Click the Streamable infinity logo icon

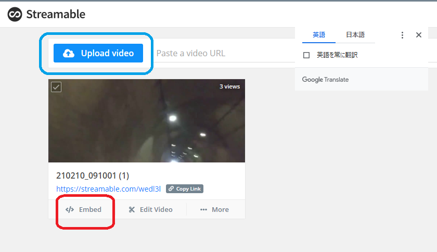click(x=15, y=14)
